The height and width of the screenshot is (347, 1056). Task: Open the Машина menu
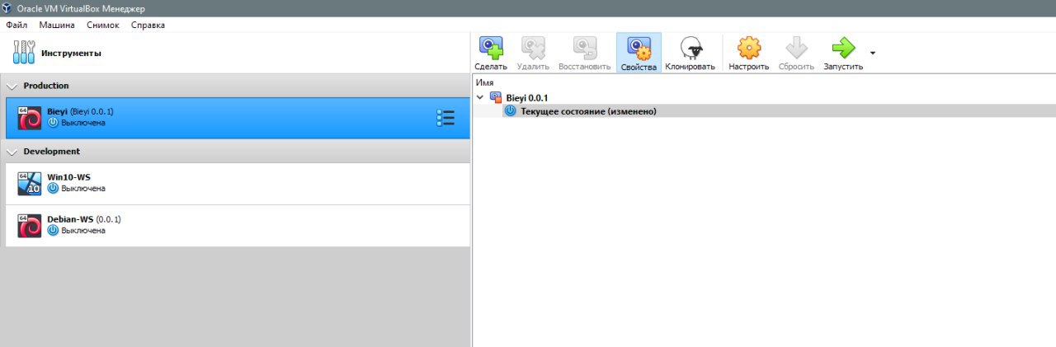coord(57,25)
